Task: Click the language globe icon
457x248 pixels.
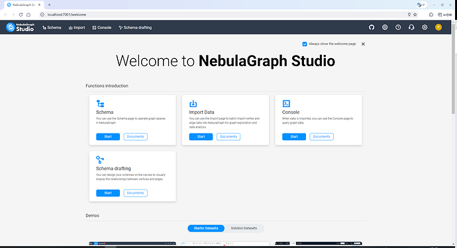Action: 385,27
